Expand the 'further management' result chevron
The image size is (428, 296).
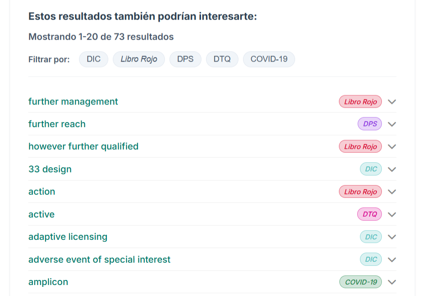pyautogui.click(x=391, y=102)
